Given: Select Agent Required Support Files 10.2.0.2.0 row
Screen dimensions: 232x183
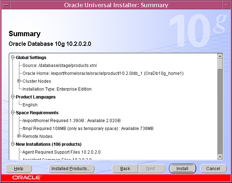Looking at the screenshot, I should click(62, 152).
